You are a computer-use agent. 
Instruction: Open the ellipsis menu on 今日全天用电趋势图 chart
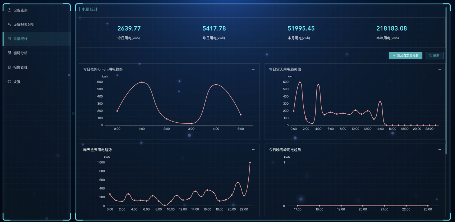[439, 69]
